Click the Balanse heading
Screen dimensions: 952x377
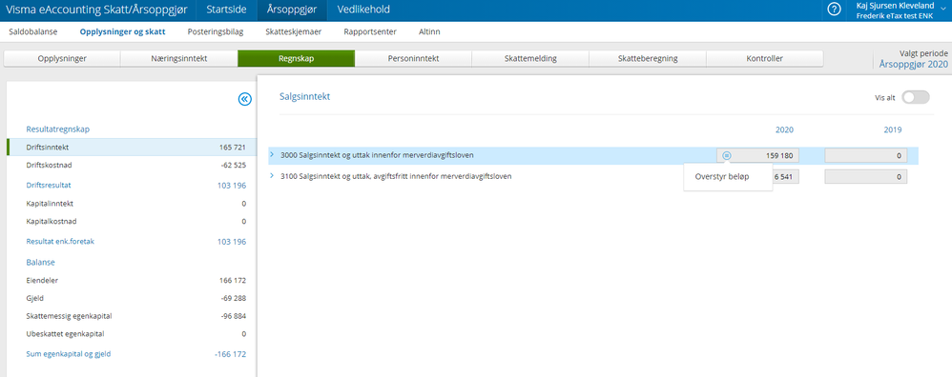click(41, 263)
